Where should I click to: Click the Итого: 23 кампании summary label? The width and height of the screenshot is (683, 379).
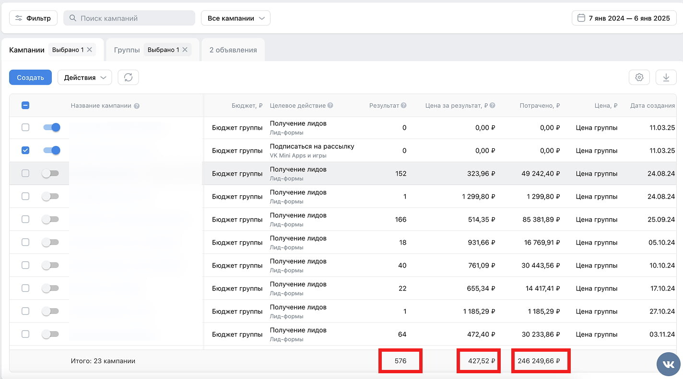pos(103,361)
